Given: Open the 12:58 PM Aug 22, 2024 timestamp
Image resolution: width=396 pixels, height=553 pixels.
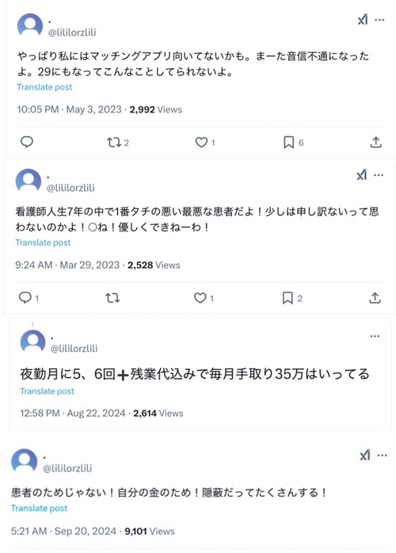Looking at the screenshot, I should pos(73,413).
